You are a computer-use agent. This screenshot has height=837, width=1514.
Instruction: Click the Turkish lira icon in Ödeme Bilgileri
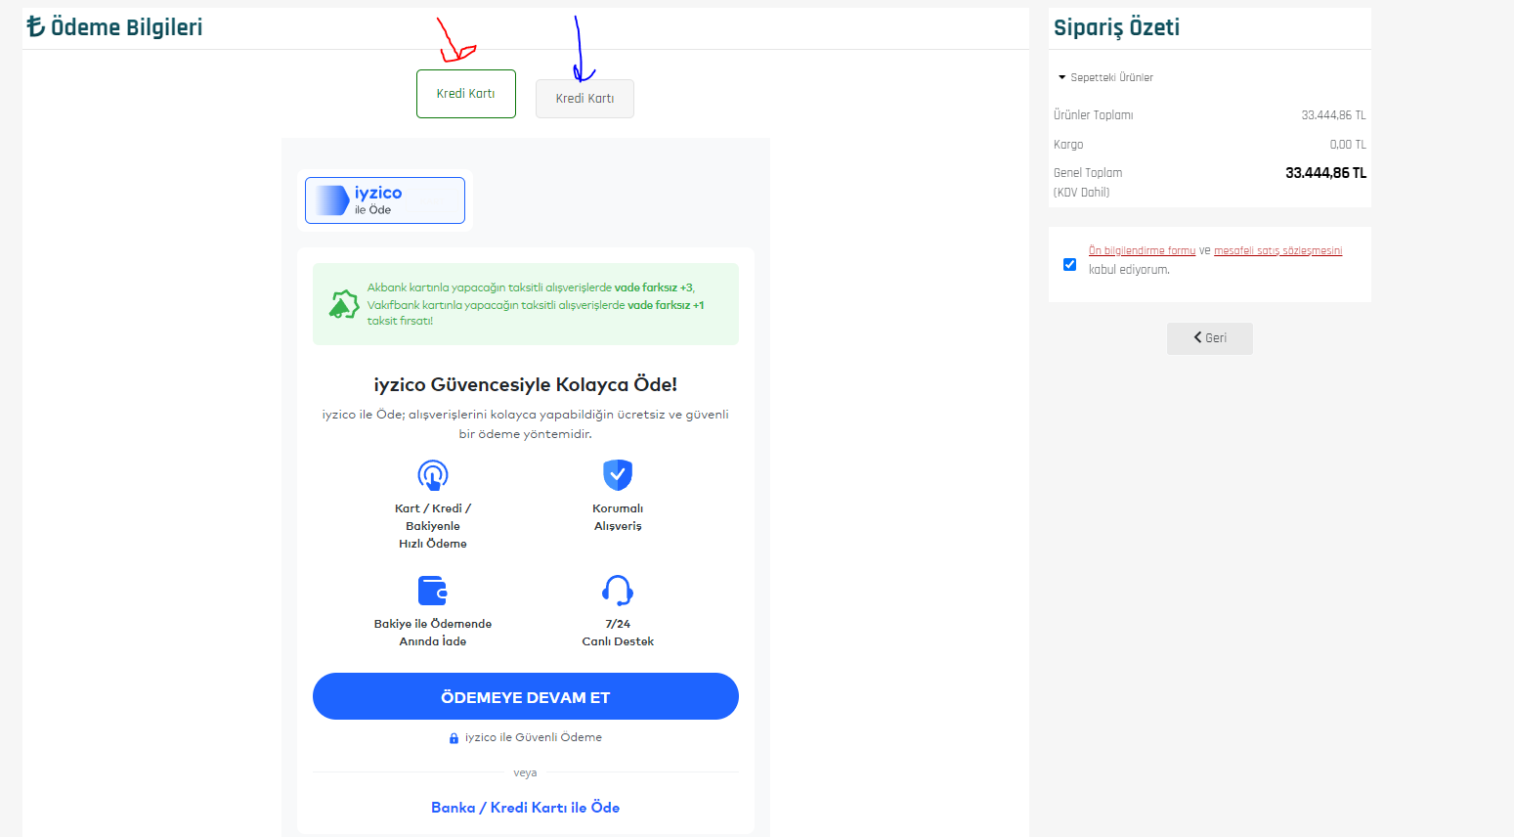36,26
